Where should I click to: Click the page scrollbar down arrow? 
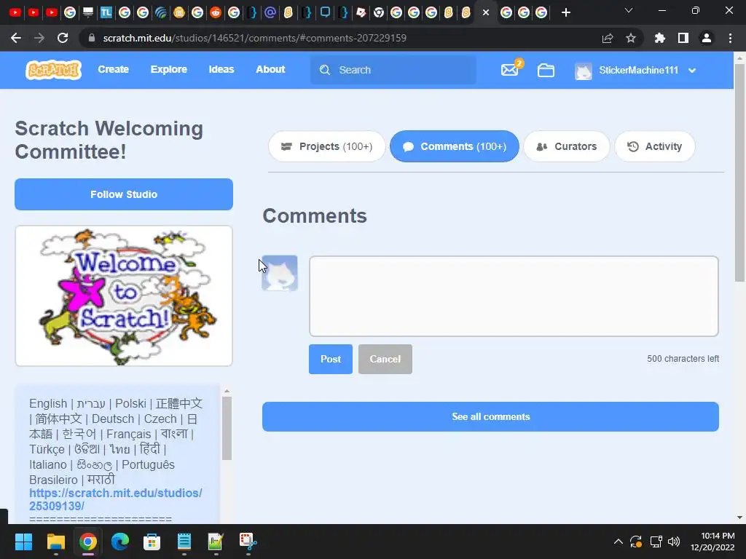[x=739, y=518]
